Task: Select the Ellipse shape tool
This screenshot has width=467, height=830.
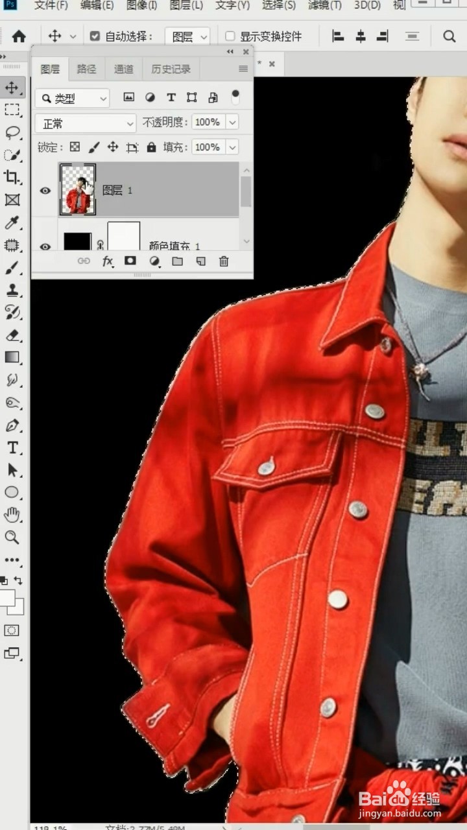Action: click(x=12, y=493)
